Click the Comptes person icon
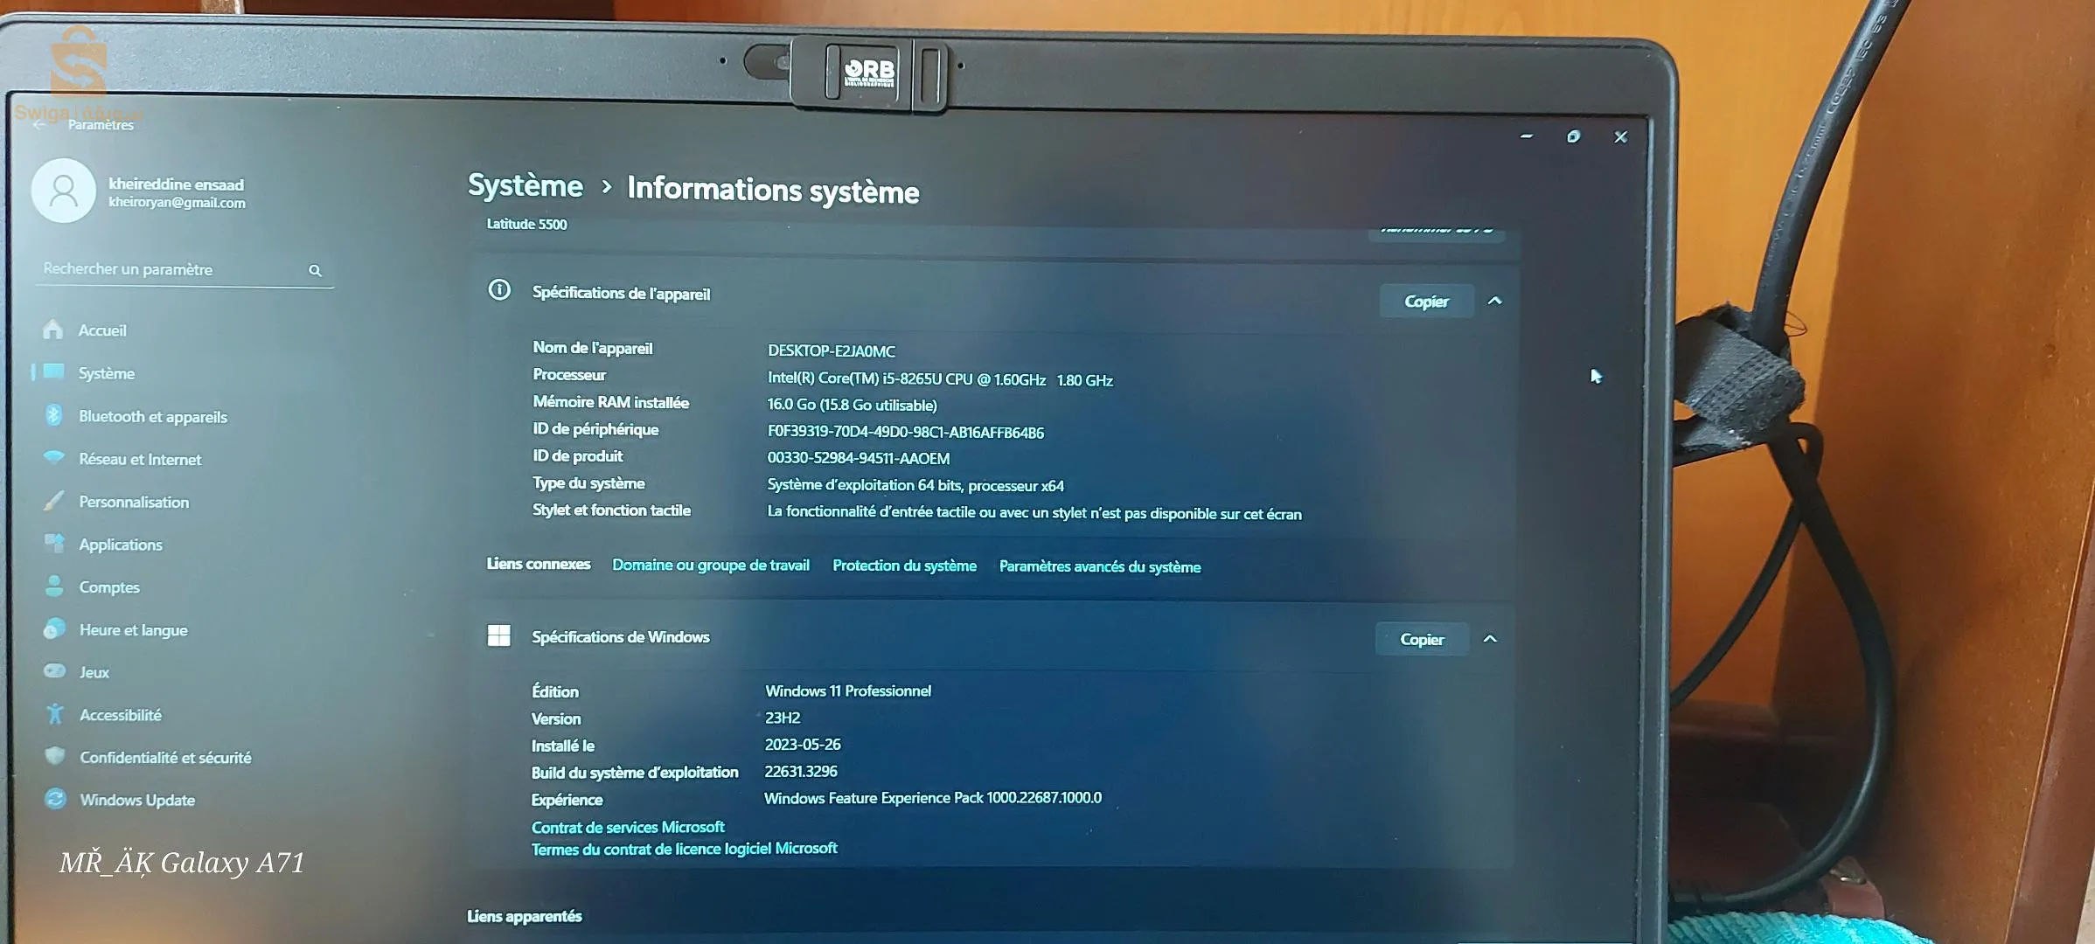Image resolution: width=2095 pixels, height=944 pixels. tap(54, 586)
